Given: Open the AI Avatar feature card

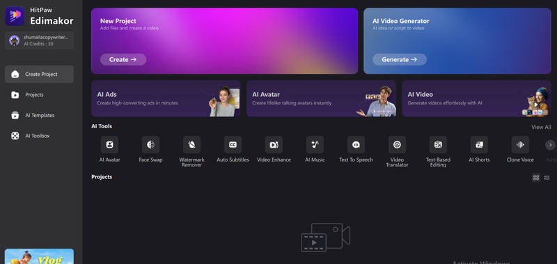Looking at the screenshot, I should tap(321, 98).
